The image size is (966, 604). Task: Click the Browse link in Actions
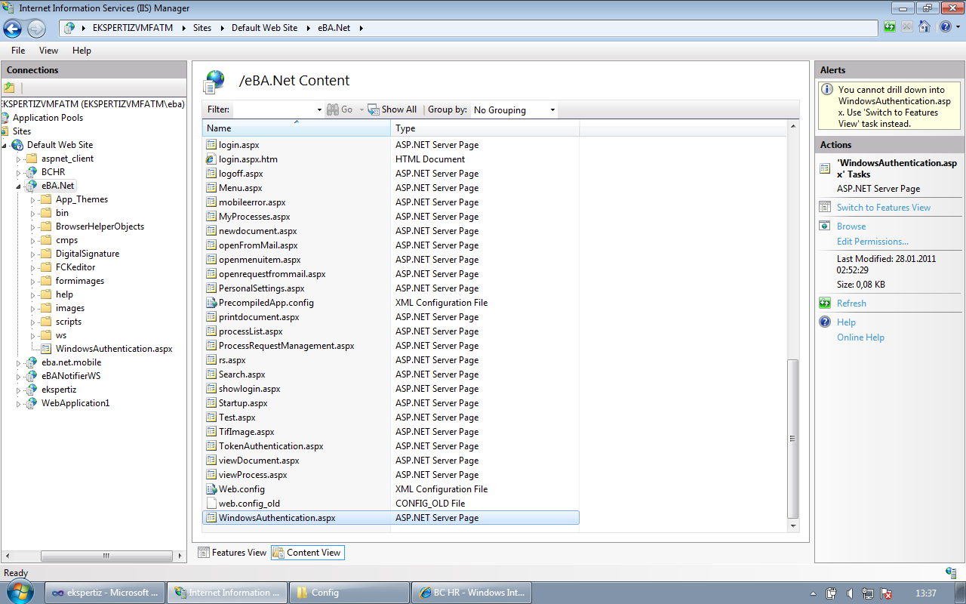click(x=851, y=226)
